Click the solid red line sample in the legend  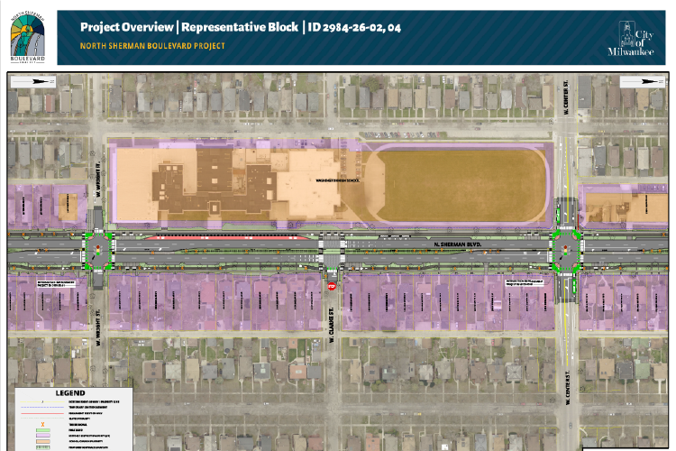click(x=42, y=413)
